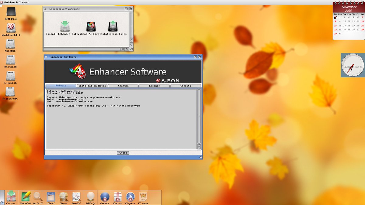Viewport: 365px width, 205px height.
Task: Open the Read_Me_First icon
Action: 91,26
